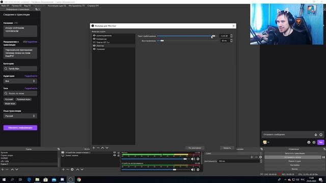
Task: Click the Категория search field
Action: point(20,69)
